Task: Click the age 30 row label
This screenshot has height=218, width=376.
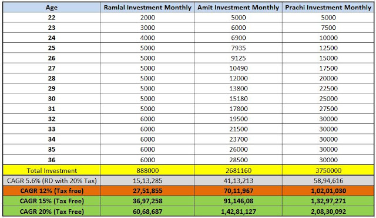Action: [x=52, y=99]
